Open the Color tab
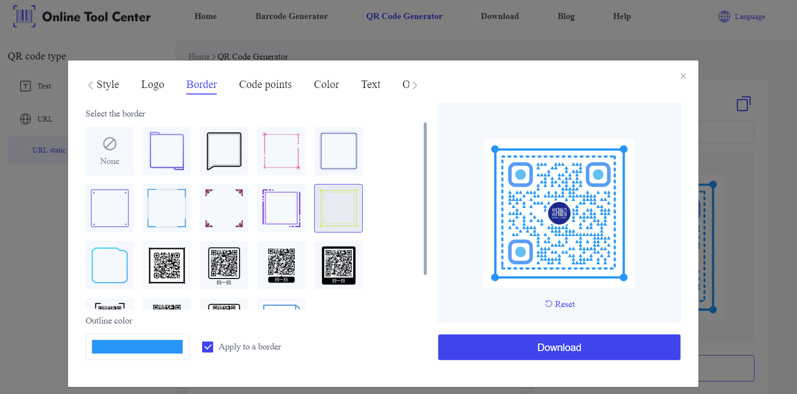Image resolution: width=797 pixels, height=394 pixels. pos(326,84)
